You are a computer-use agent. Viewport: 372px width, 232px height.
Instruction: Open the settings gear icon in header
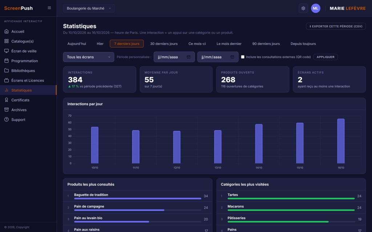(303, 8)
